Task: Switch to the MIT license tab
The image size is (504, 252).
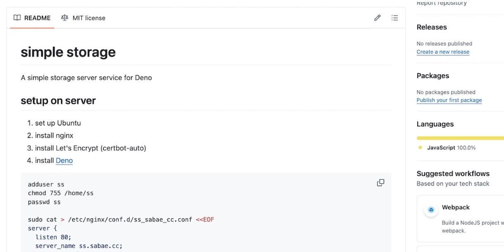Action: click(x=83, y=18)
